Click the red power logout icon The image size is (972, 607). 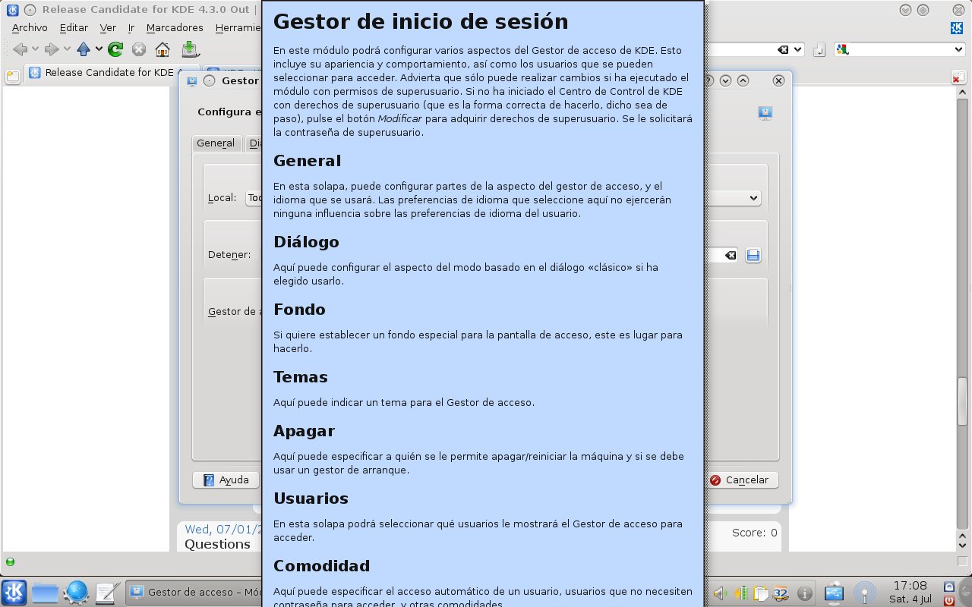[948, 599]
